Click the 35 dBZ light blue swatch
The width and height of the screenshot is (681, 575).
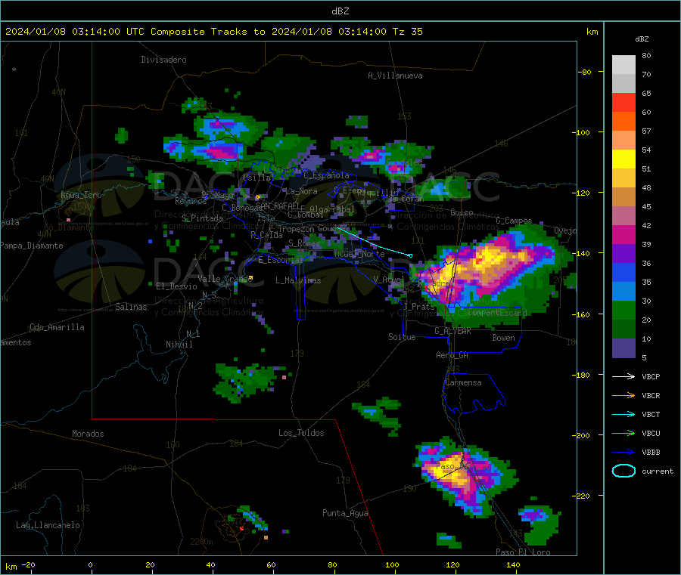point(623,292)
